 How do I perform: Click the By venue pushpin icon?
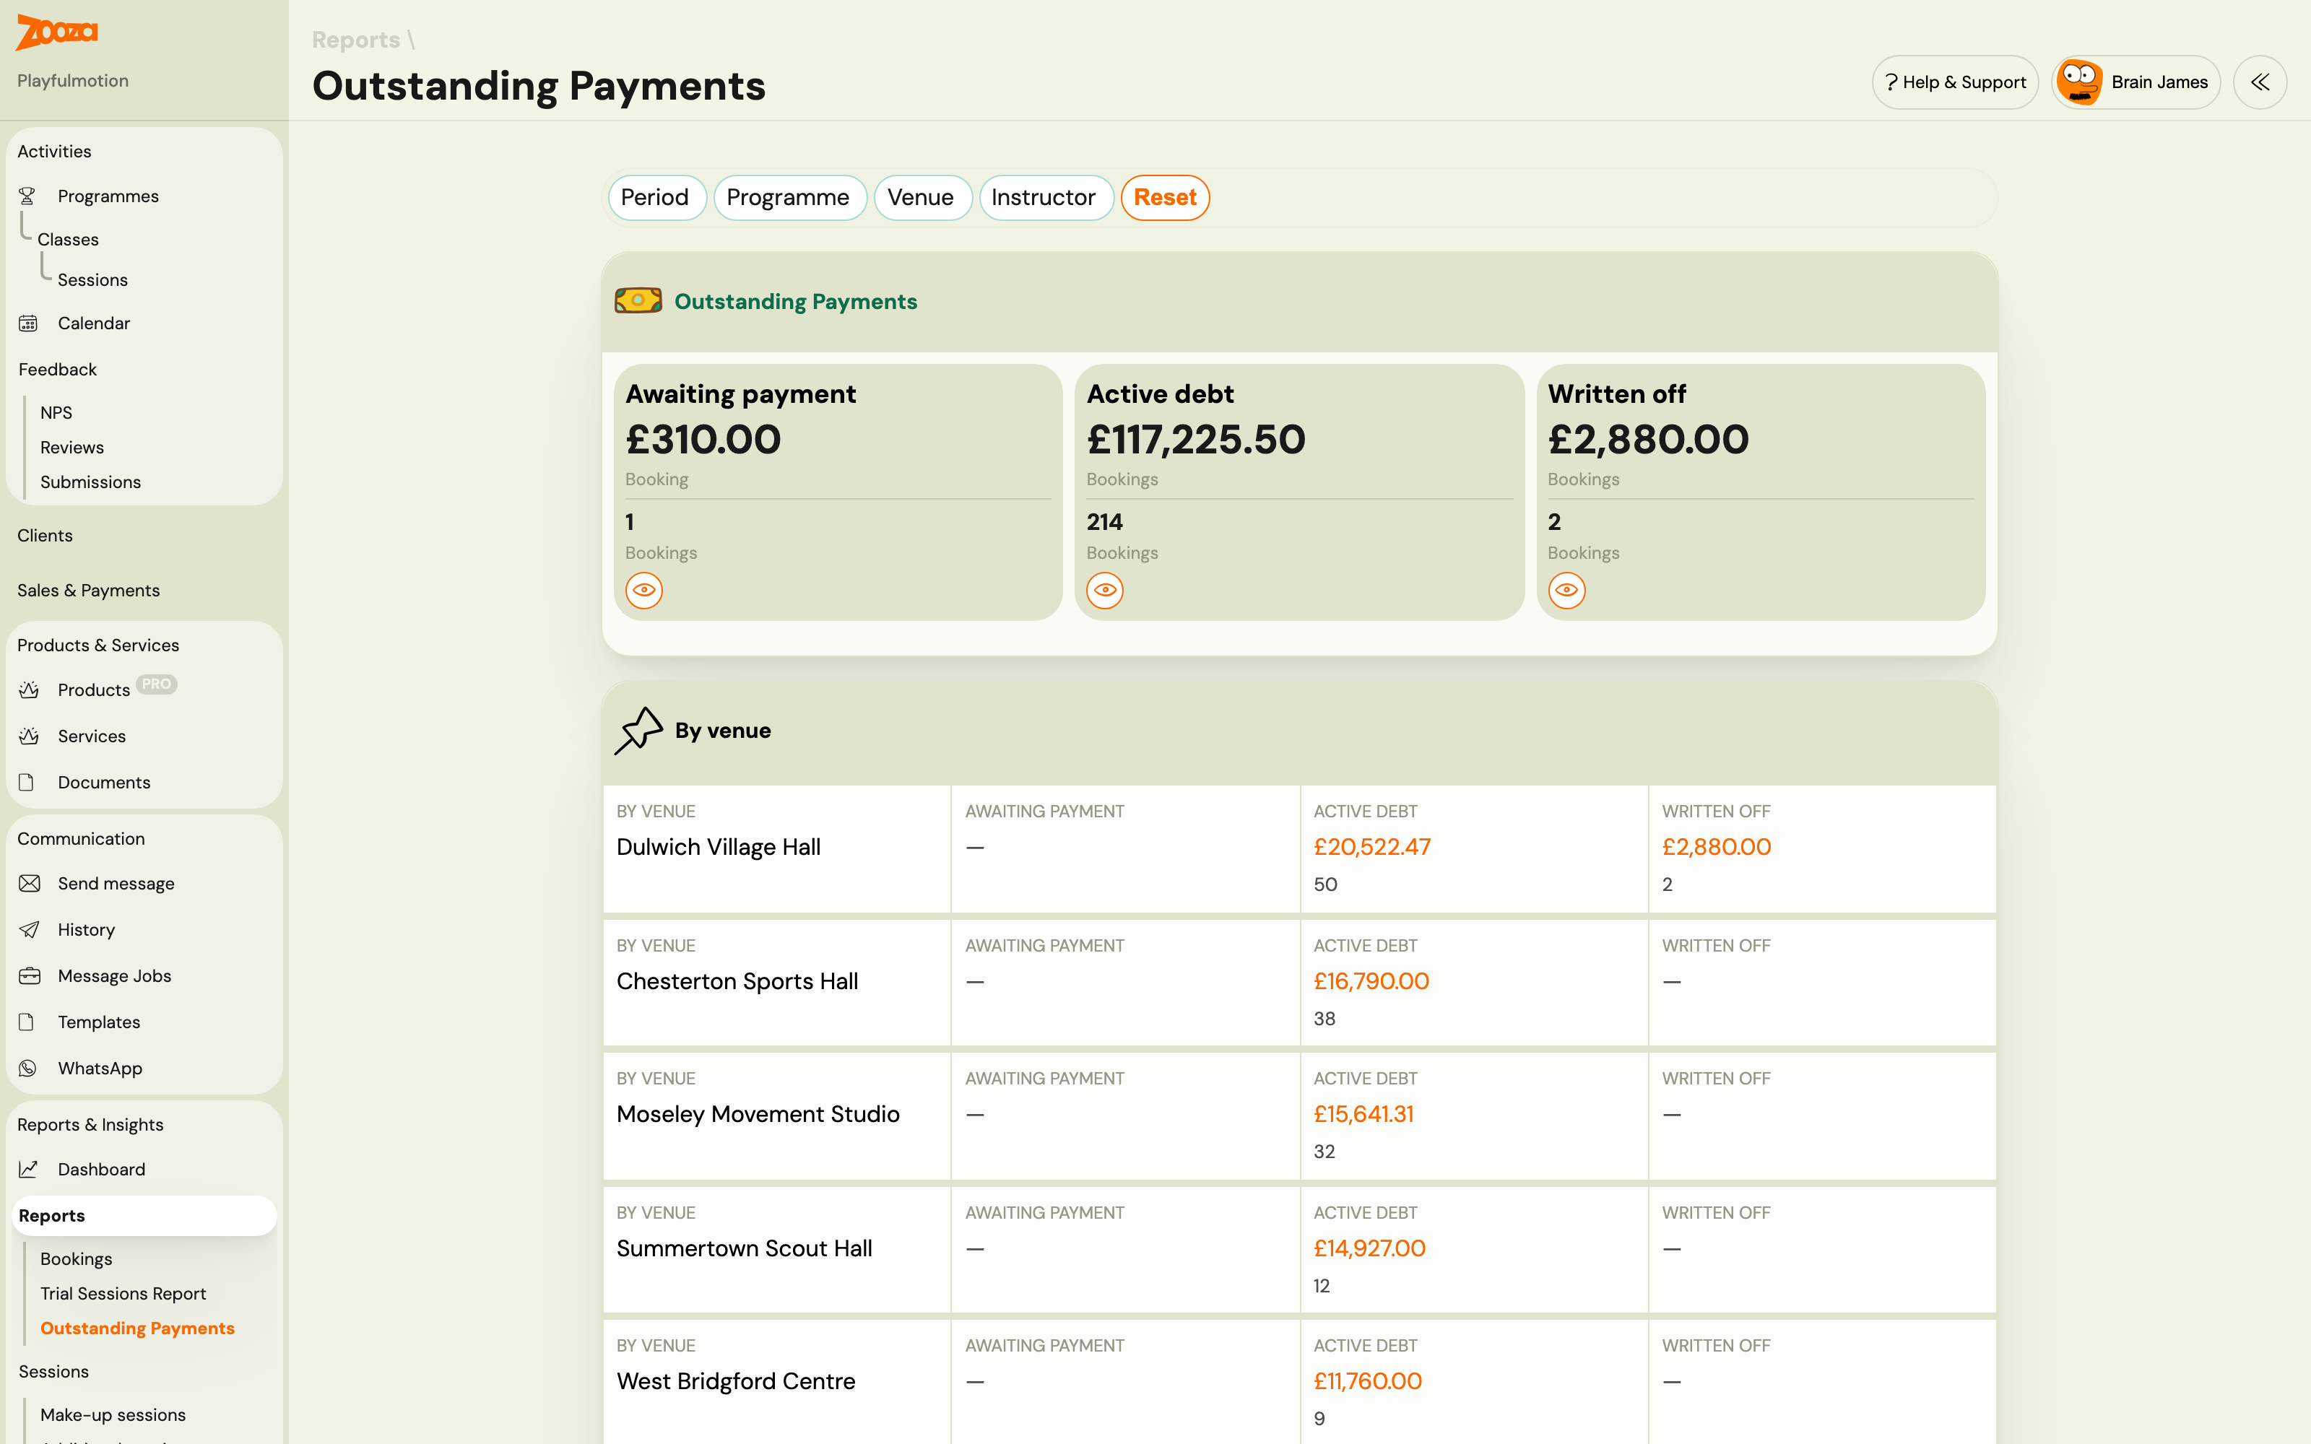pos(638,731)
